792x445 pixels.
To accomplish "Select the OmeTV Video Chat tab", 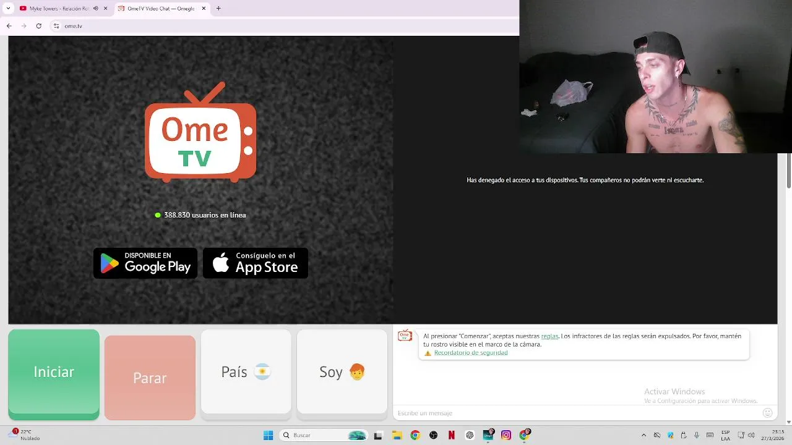I will 161,8.
